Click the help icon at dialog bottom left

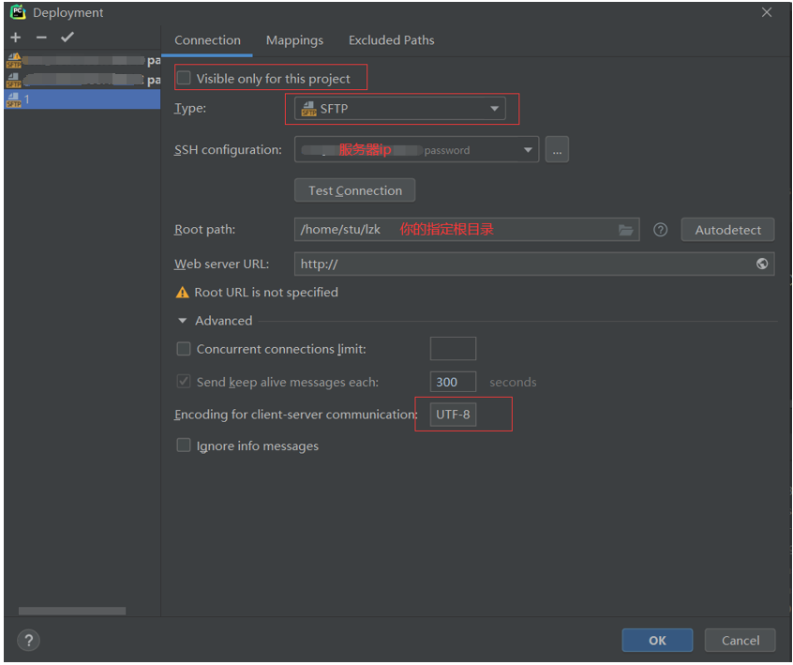point(28,640)
